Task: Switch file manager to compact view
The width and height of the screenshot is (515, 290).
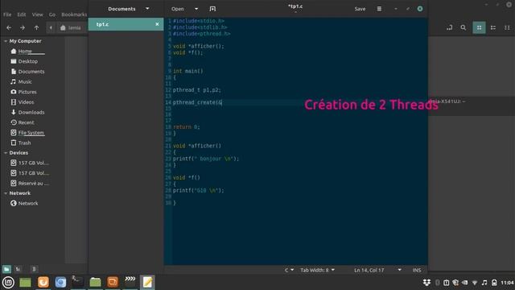Action: pos(507,27)
